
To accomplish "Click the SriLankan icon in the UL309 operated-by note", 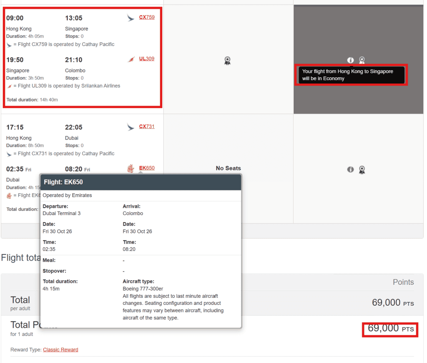I will click(x=10, y=86).
